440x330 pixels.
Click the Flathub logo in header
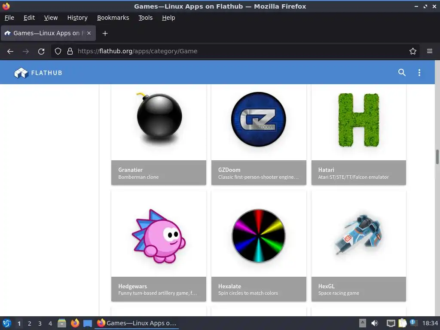38,73
